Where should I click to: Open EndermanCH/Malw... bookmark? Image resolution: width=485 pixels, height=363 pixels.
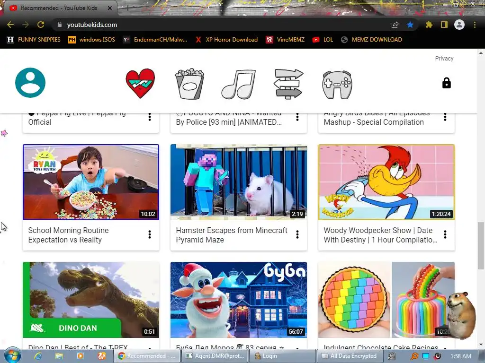click(155, 40)
